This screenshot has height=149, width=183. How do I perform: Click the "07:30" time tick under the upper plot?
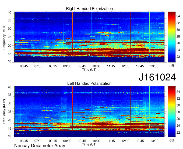click(38, 66)
